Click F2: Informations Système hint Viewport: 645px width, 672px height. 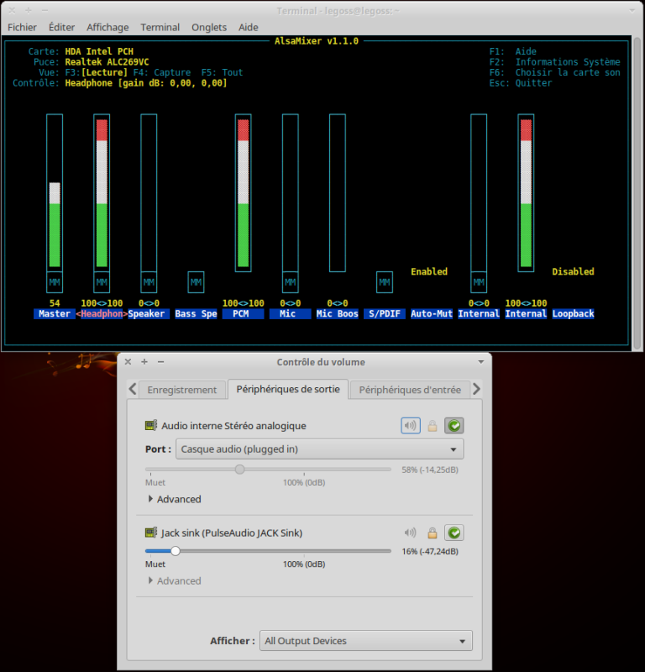click(x=554, y=61)
